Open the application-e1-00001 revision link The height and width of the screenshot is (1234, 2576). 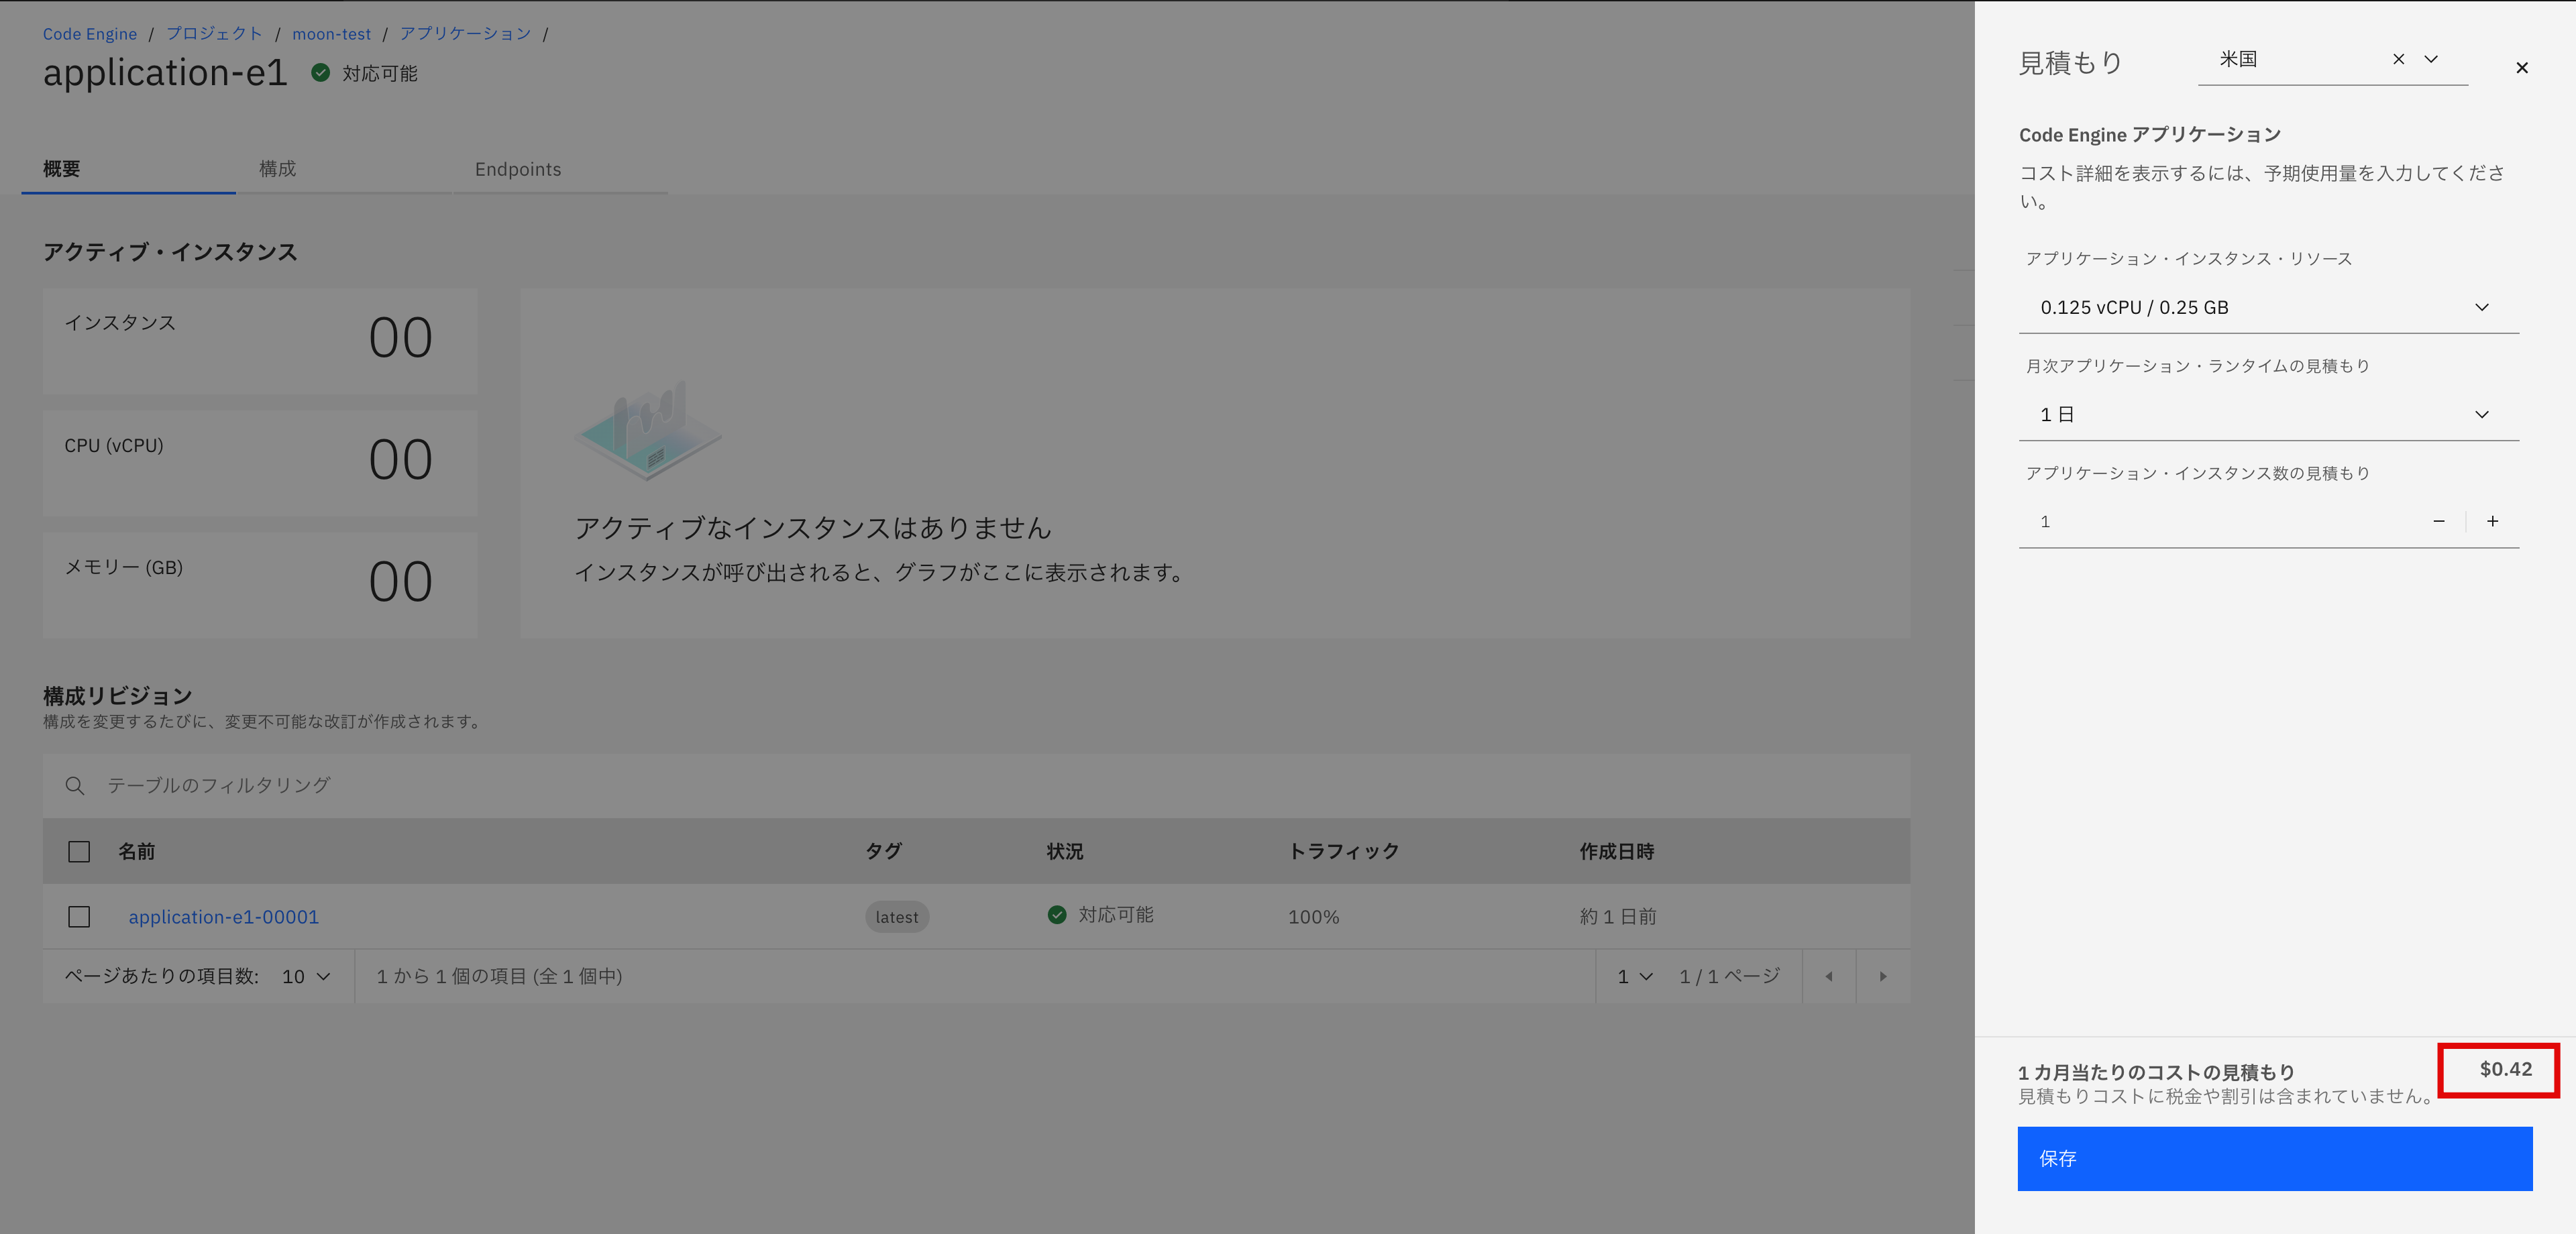click(x=224, y=916)
